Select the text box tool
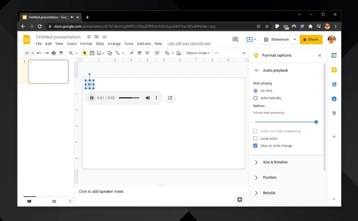The width and height of the screenshot is (358, 221). 92,53
